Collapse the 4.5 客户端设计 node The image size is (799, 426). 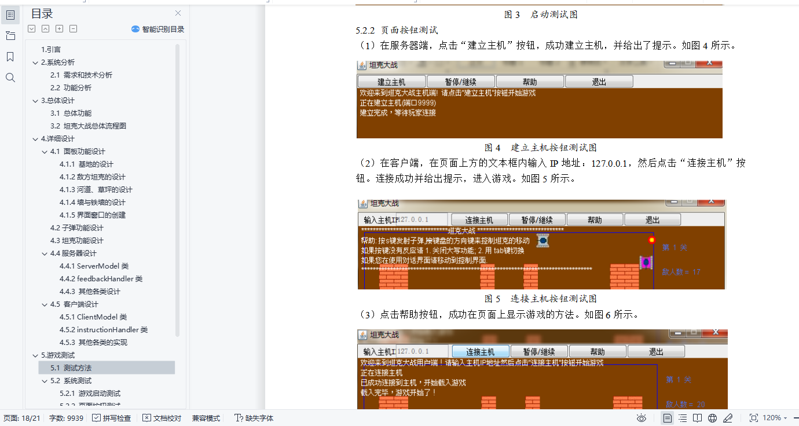pos(45,304)
